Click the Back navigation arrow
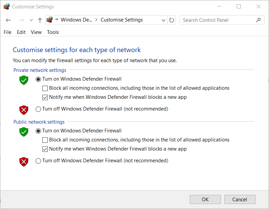The width and height of the screenshot is (269, 209). tap(8, 20)
